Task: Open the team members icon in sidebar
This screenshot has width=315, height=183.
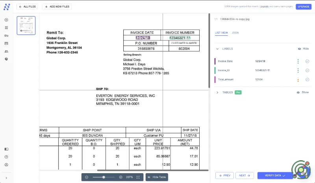Action: tap(6, 51)
